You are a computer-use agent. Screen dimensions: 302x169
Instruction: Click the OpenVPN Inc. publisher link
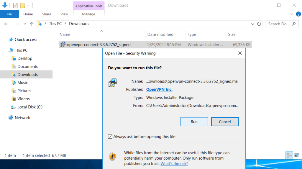pyautogui.click(x=159, y=89)
